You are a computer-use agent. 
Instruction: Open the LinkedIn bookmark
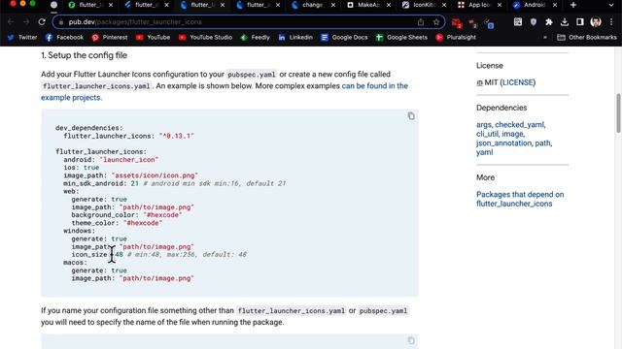pyautogui.click(x=295, y=37)
